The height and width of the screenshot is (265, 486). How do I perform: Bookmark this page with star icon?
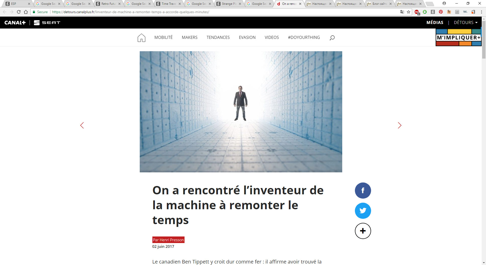409,12
